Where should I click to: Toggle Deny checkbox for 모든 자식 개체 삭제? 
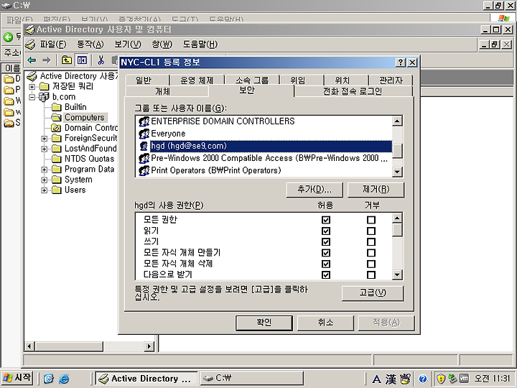371,264
